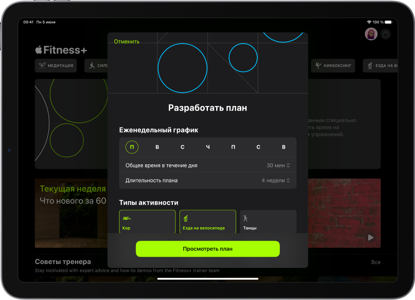
Task: Click the cycling icon in the activity card
Action: coord(186,218)
